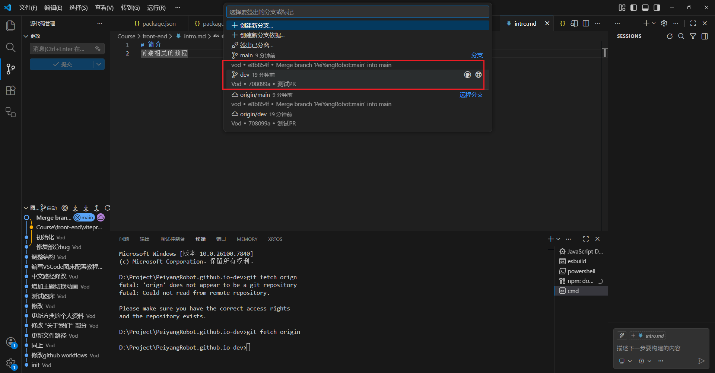This screenshot has height=373, width=715.
Task: Select 创建新分支依据... option
Action: [358, 35]
